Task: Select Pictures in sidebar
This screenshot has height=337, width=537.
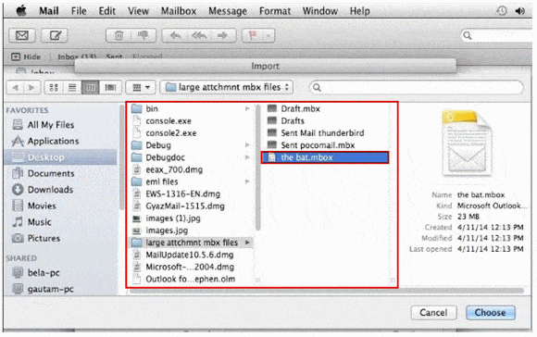Action: (36, 238)
